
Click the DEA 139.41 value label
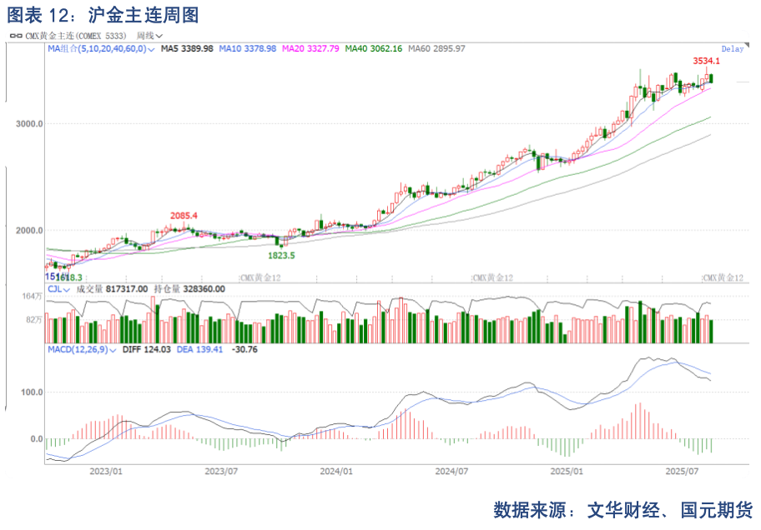pyautogui.click(x=199, y=350)
